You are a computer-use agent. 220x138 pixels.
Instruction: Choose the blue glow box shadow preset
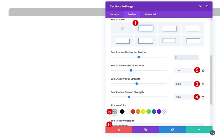pyautogui.click(x=146, y=28)
